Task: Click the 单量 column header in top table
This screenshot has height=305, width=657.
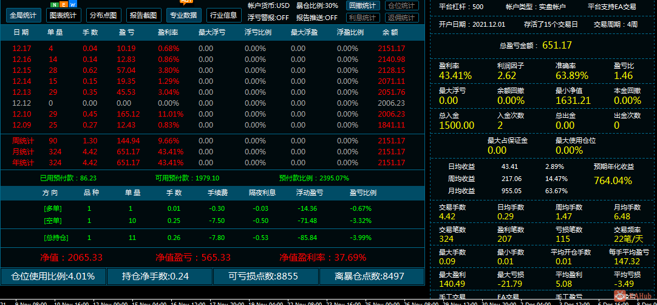Action: pyautogui.click(x=55, y=32)
